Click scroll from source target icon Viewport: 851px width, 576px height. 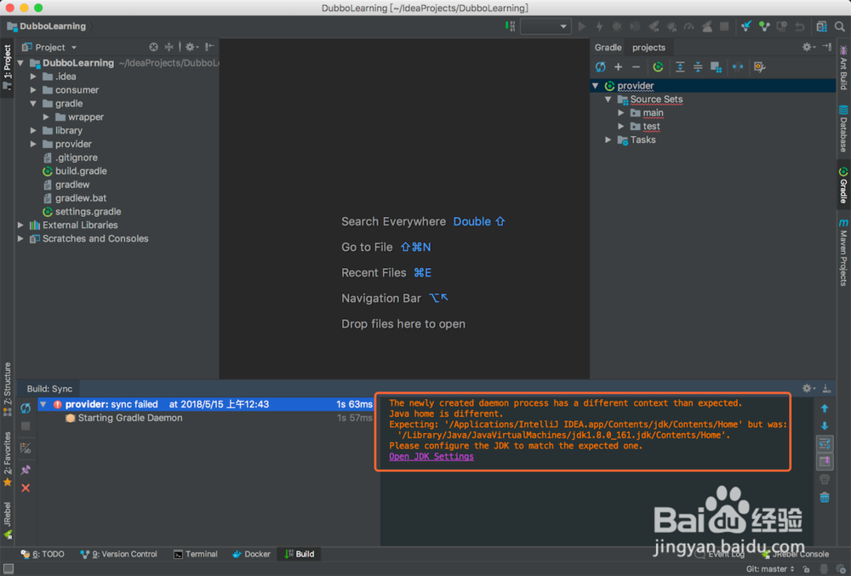pos(153,47)
